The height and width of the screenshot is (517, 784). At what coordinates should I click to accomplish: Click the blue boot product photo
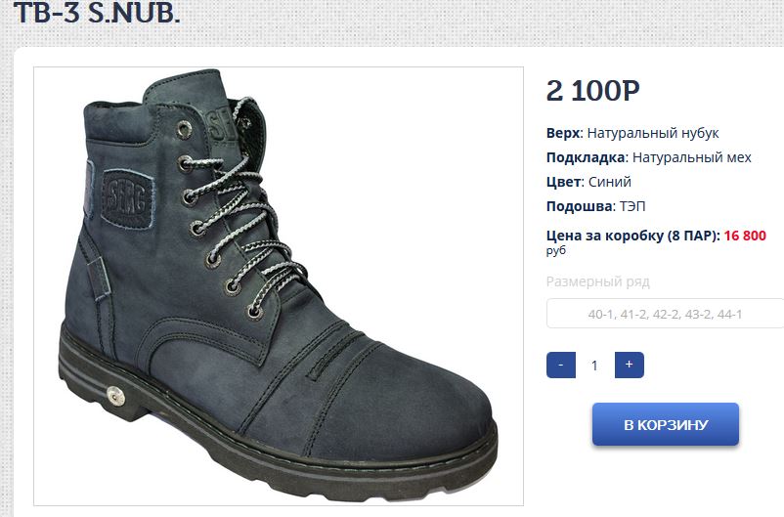(279, 286)
